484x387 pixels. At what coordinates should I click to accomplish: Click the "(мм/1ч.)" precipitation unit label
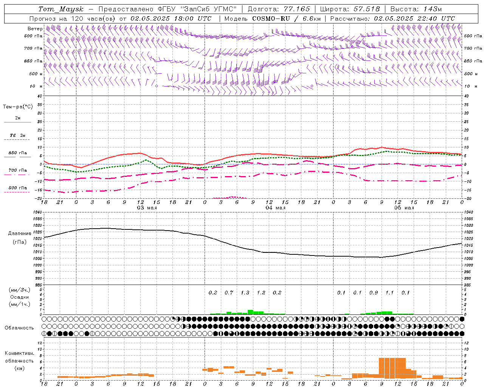coord(20,304)
